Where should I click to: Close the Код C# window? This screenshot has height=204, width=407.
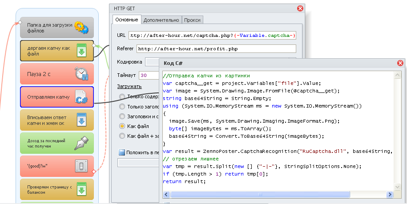click(400, 63)
